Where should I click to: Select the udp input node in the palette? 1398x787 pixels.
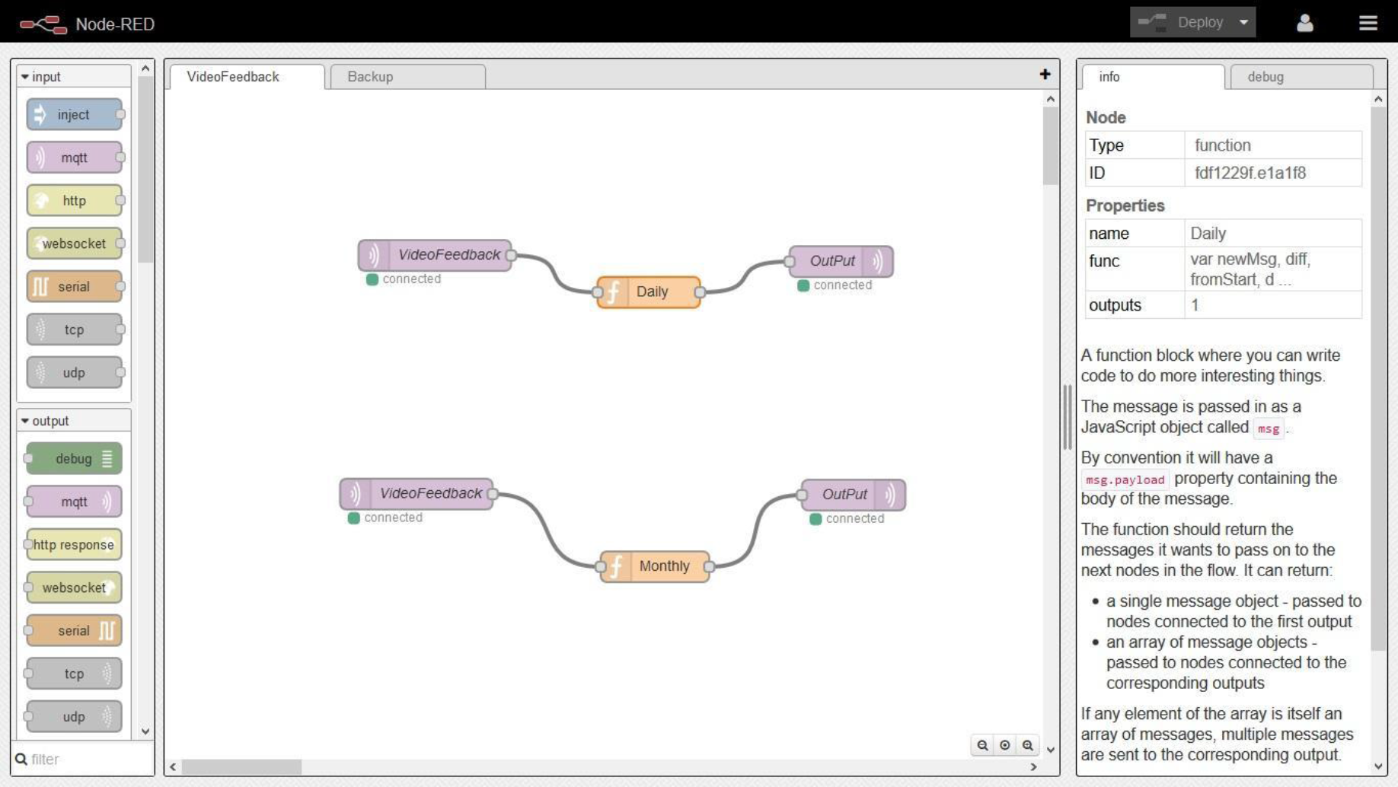pyautogui.click(x=74, y=373)
